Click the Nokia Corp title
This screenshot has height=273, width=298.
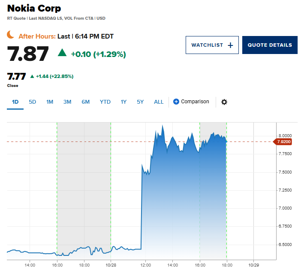34,8
